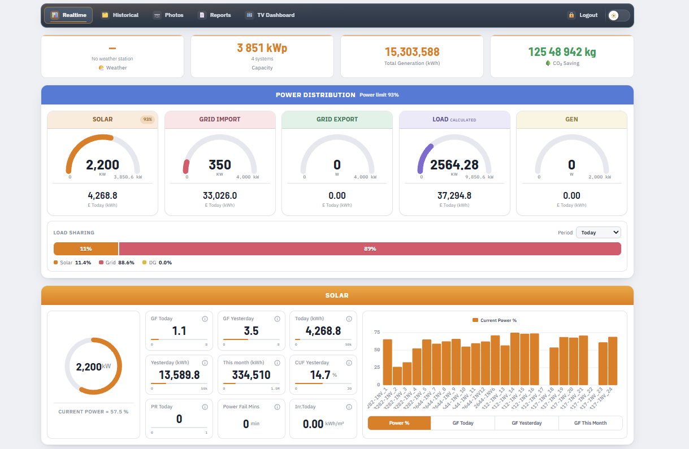Click the Yesterday (kWh) value 13,589.8
Screen dimensions: 689x449
tap(179, 375)
